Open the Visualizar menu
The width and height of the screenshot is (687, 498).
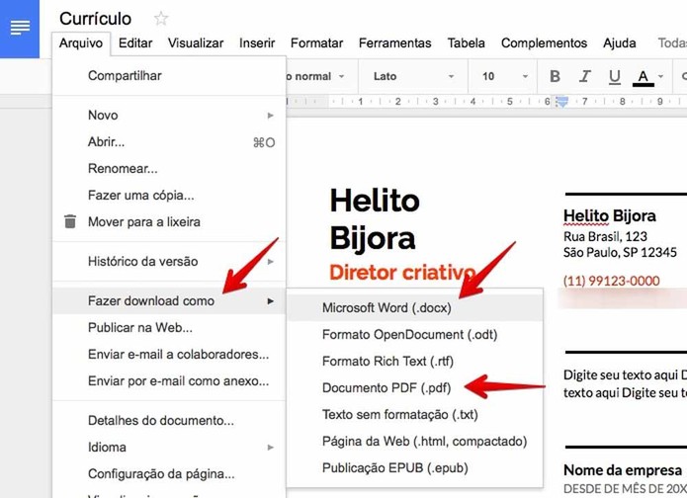click(x=196, y=42)
